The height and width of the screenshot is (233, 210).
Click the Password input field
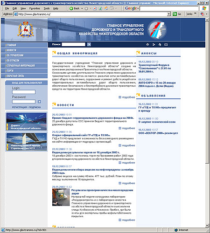click(24, 102)
